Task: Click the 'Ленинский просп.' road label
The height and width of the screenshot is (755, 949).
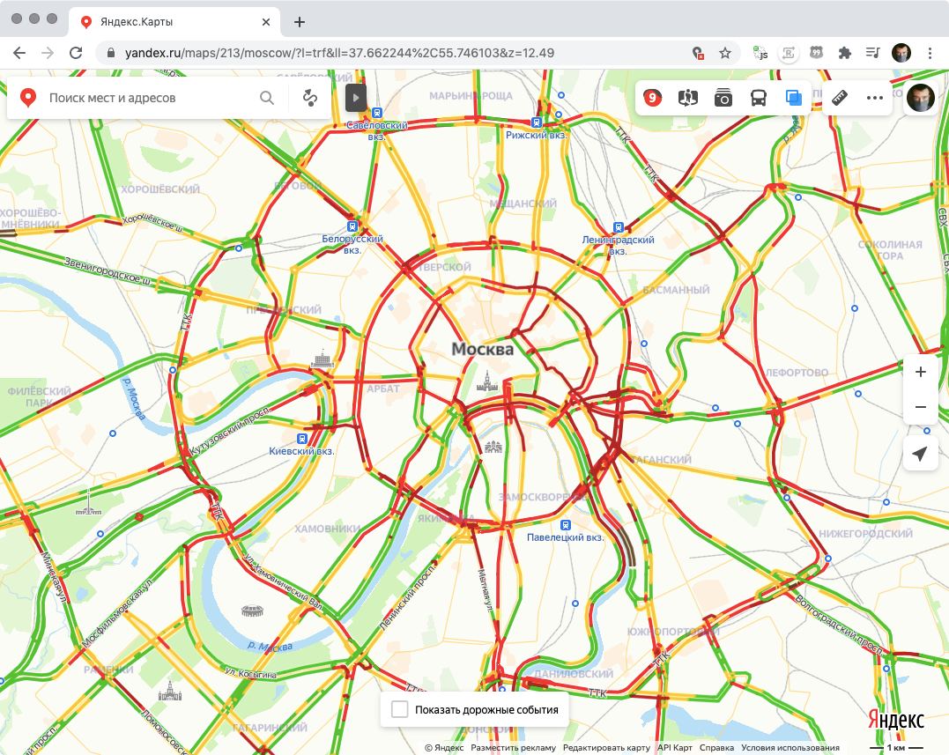Action: 409,596
